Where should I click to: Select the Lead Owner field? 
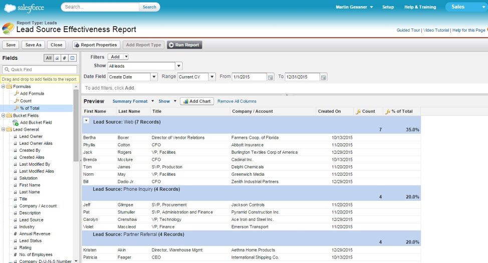tap(31, 136)
